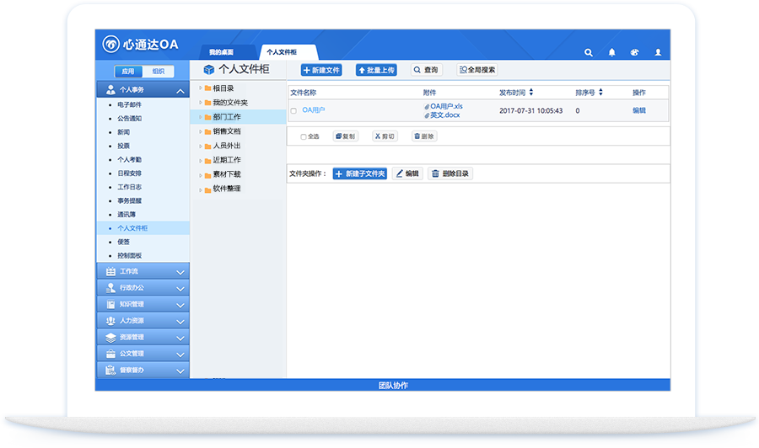The image size is (759, 448).
Task: Open the OA用户 file name link
Action: [314, 110]
